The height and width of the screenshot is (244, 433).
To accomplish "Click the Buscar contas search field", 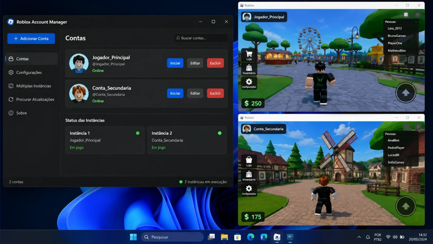I will coord(201,38).
